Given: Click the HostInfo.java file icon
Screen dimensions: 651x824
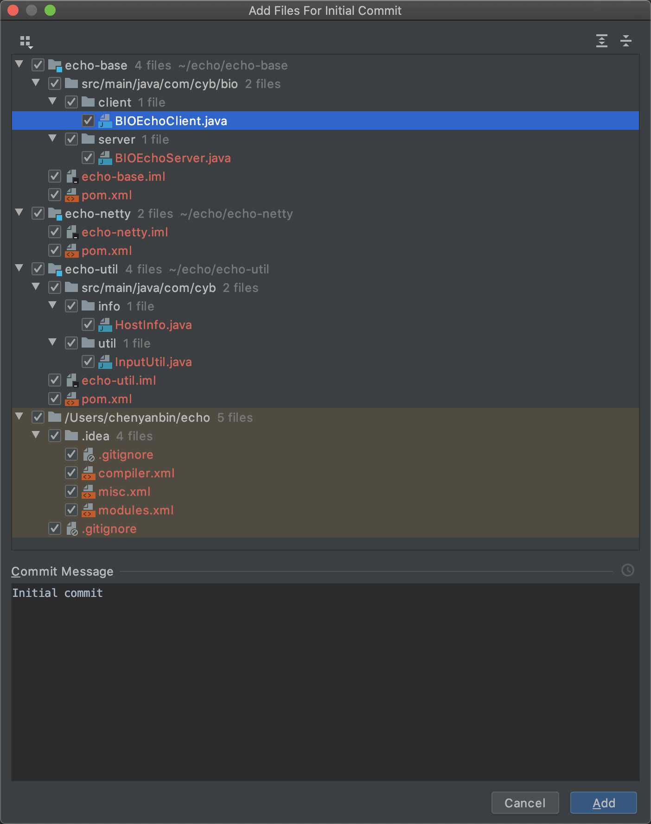Looking at the screenshot, I should click(x=105, y=325).
